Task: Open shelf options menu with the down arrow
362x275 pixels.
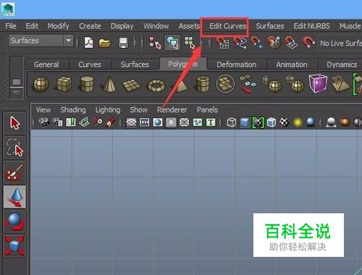Action: coord(16,93)
